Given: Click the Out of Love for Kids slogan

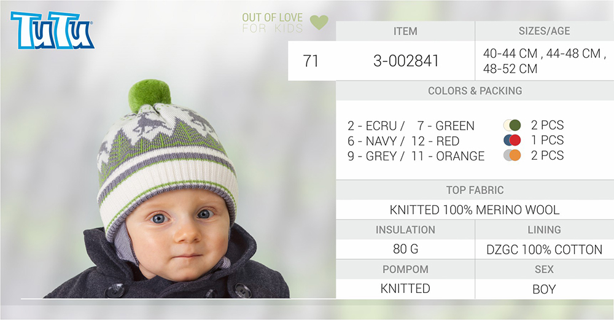Looking at the screenshot, I should tap(272, 23).
